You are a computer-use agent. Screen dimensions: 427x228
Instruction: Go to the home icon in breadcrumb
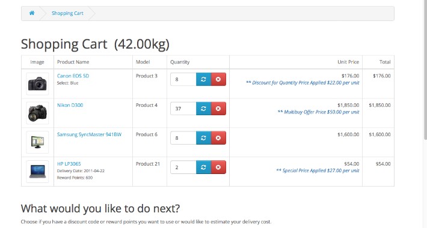coord(32,13)
